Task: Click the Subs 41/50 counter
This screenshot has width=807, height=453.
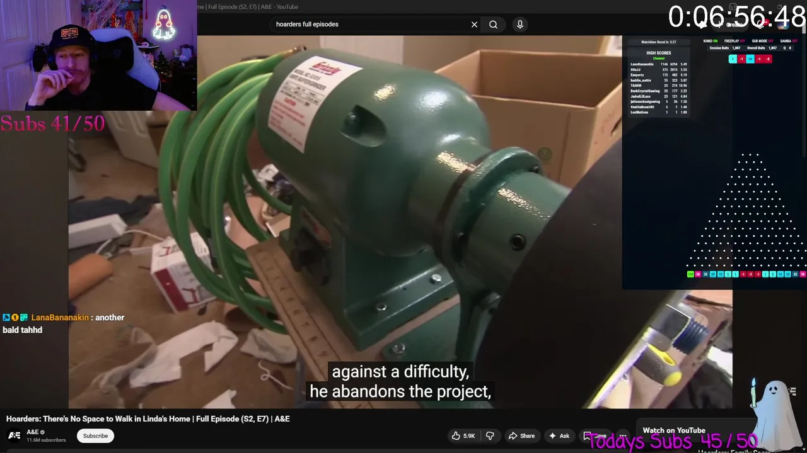Action: tap(52, 123)
